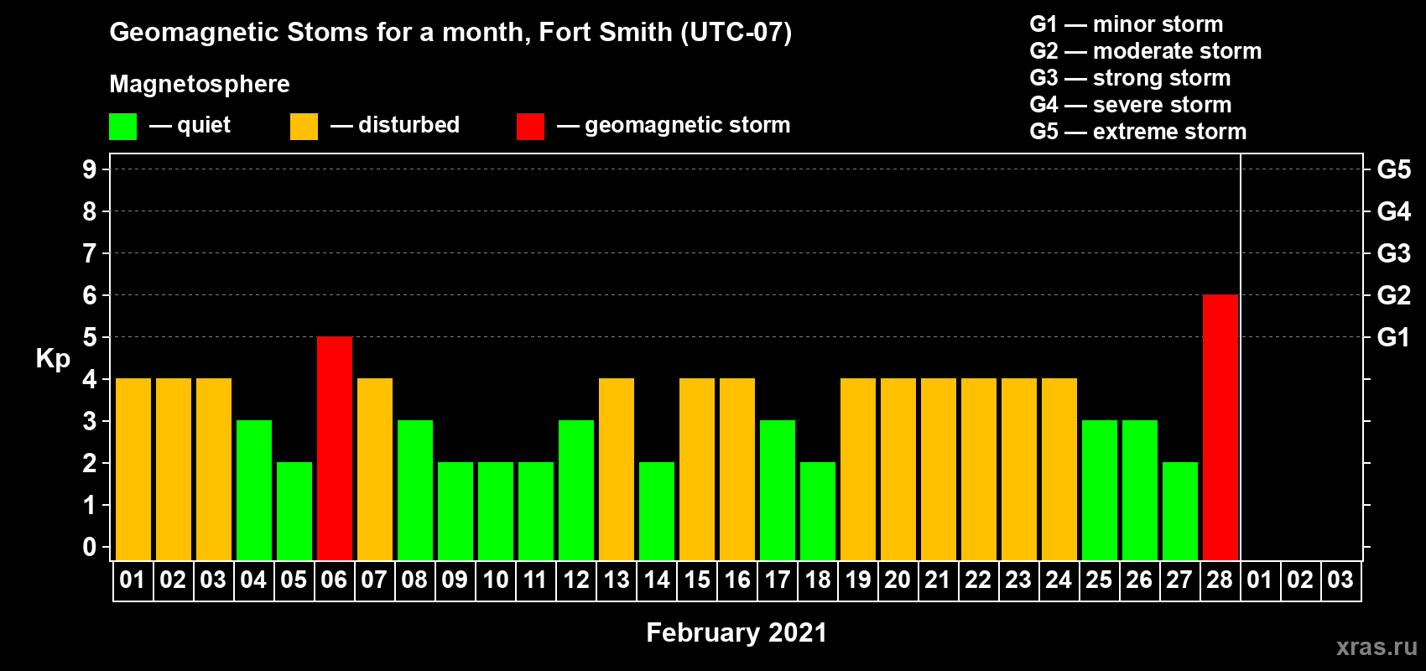This screenshot has height=671, width=1426.
Task: Click the yellow bar for day 13
Action: coord(616,469)
